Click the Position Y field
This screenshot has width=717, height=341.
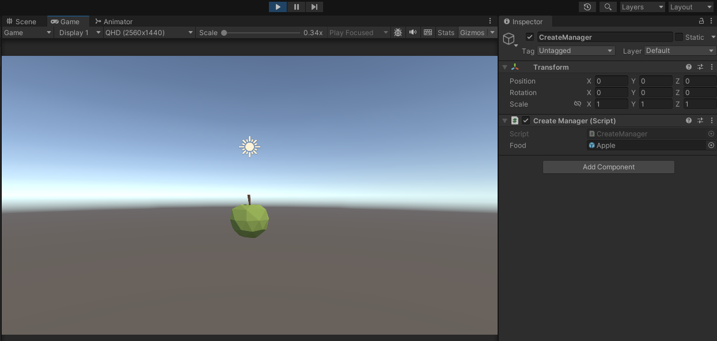click(655, 81)
